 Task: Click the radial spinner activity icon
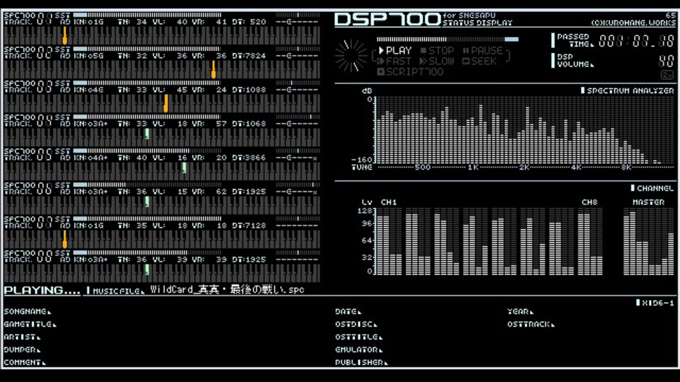pyautogui.click(x=351, y=55)
